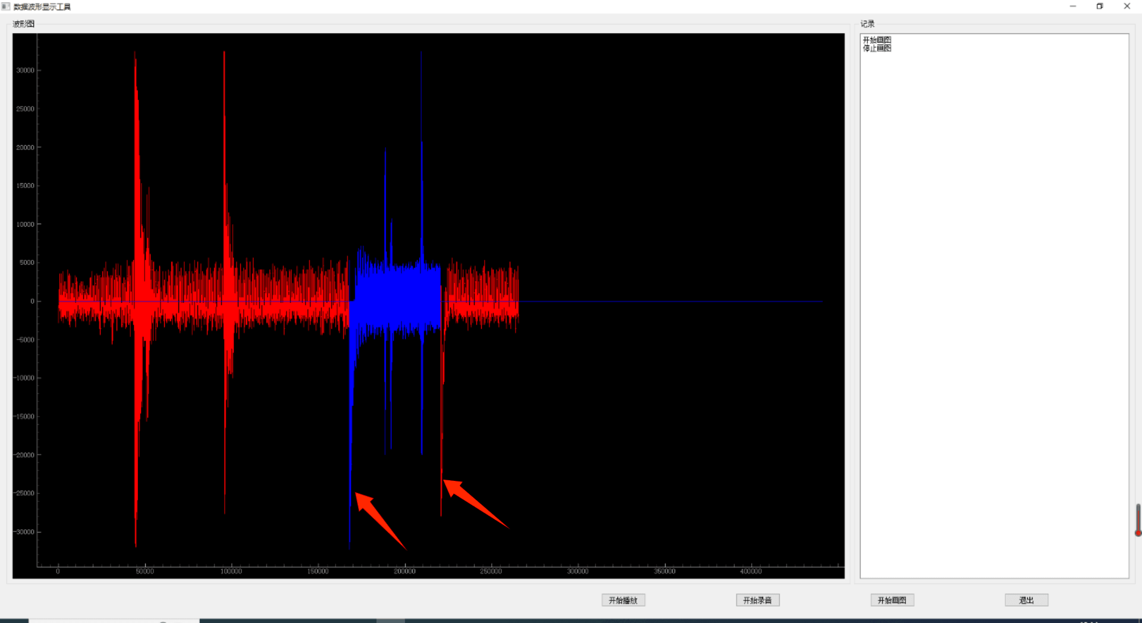Image resolution: width=1142 pixels, height=623 pixels.
Task: Click the 退出 (exit) button
Action: click(1026, 600)
